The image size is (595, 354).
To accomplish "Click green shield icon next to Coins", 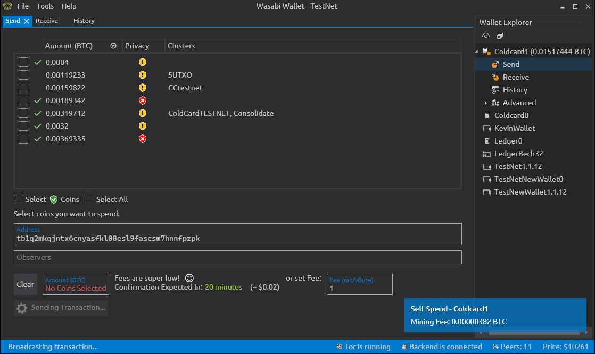I will 54,199.
